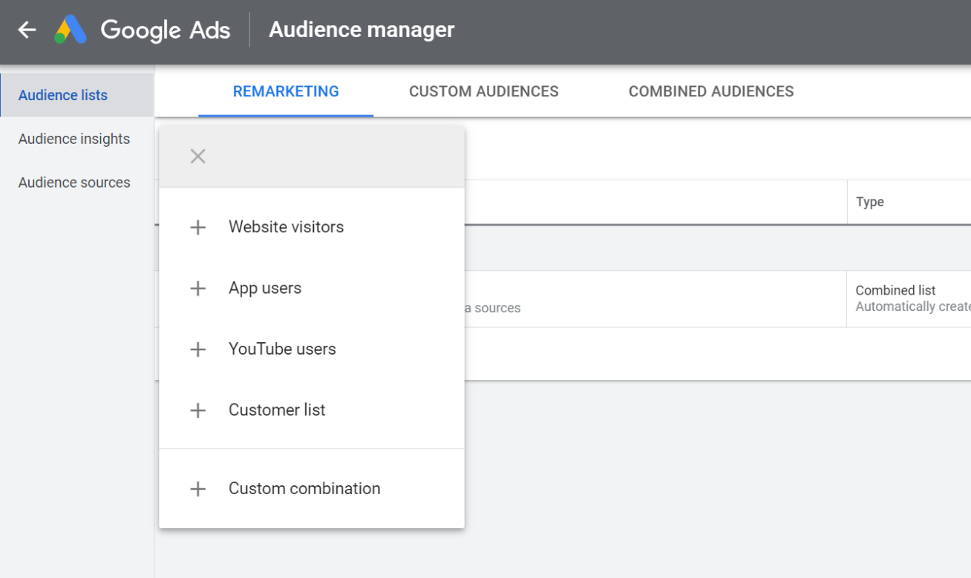Click the plus icon beside Website visitors
The height and width of the screenshot is (578, 971).
click(197, 227)
